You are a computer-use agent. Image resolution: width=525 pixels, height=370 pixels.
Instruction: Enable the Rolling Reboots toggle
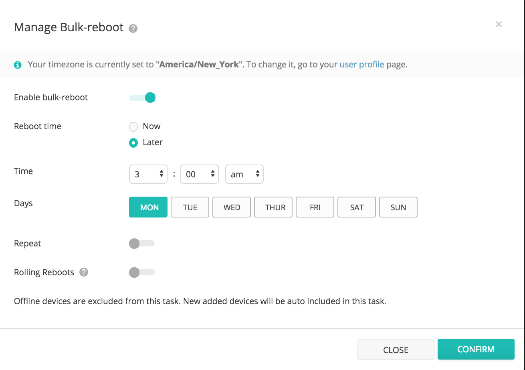142,273
